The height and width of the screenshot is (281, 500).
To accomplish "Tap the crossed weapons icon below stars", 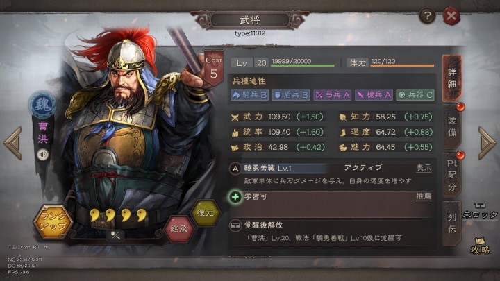I will (x=115, y=235).
